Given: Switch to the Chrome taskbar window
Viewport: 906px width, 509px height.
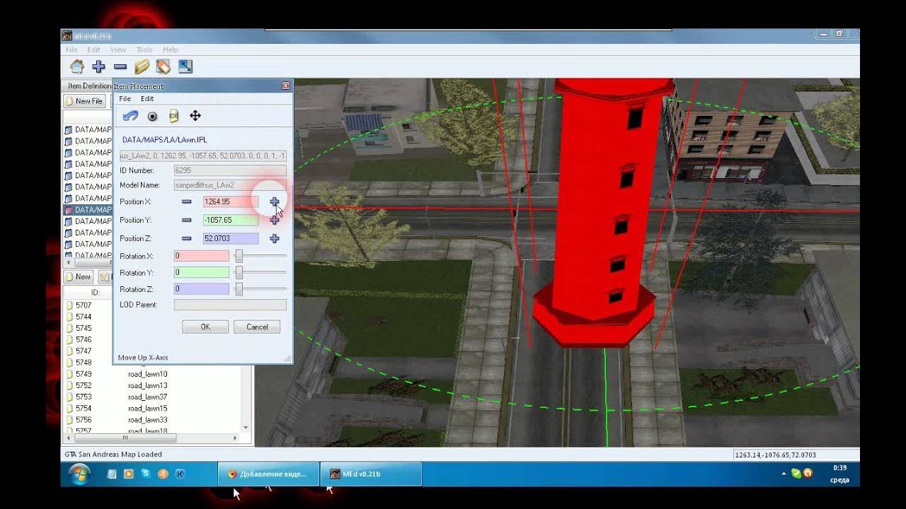Looking at the screenshot, I should coord(269,474).
